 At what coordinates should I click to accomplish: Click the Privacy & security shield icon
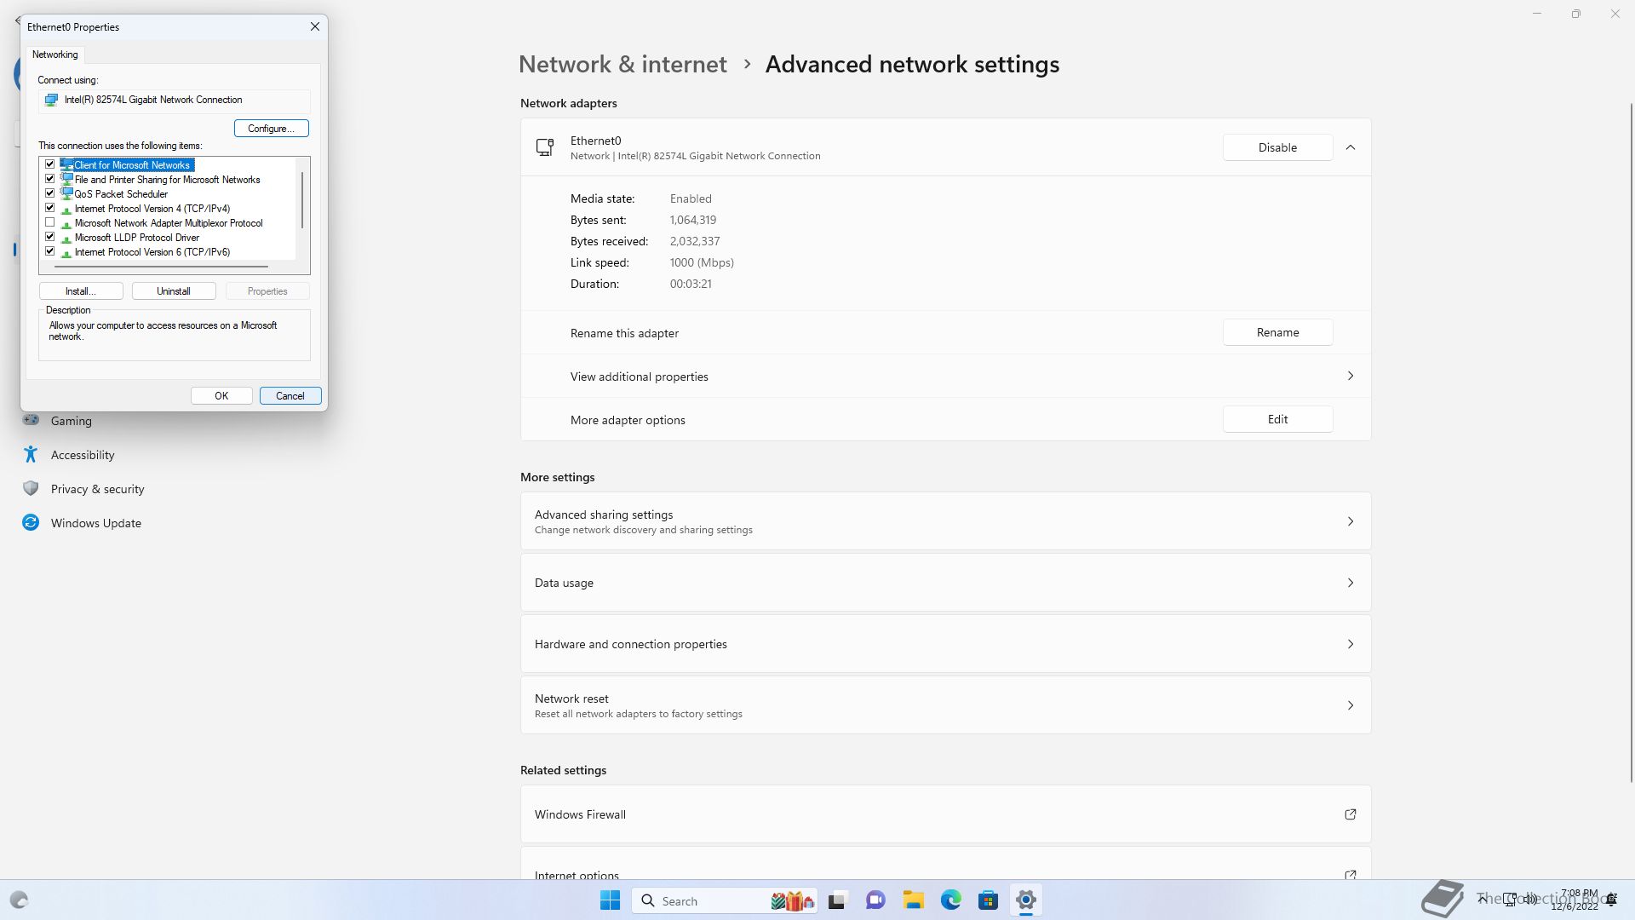(x=31, y=488)
